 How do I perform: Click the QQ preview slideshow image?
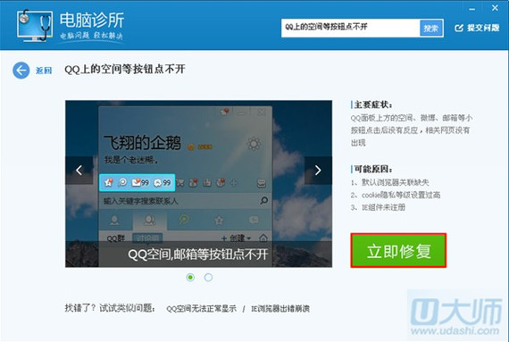coord(198,184)
